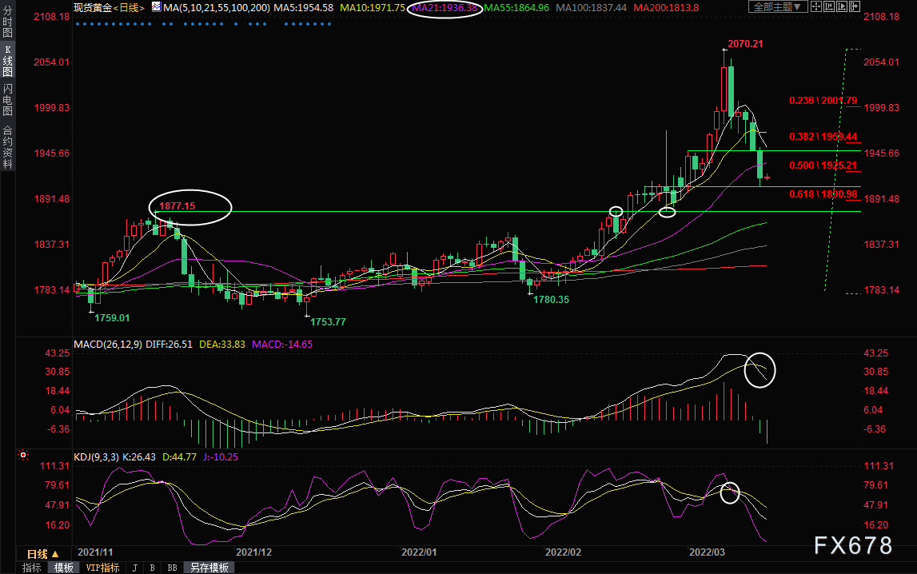The height and width of the screenshot is (574, 917).
Task: Click the MACD(26,12,9) indicator label
Action: (108, 345)
